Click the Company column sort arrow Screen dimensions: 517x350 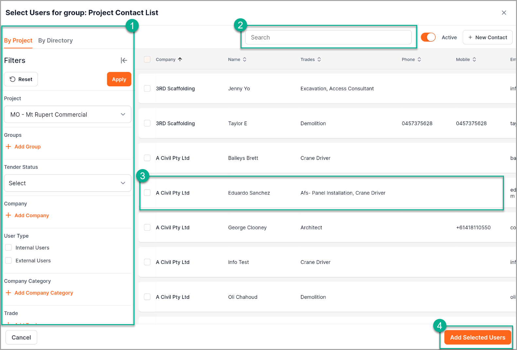pyautogui.click(x=180, y=60)
